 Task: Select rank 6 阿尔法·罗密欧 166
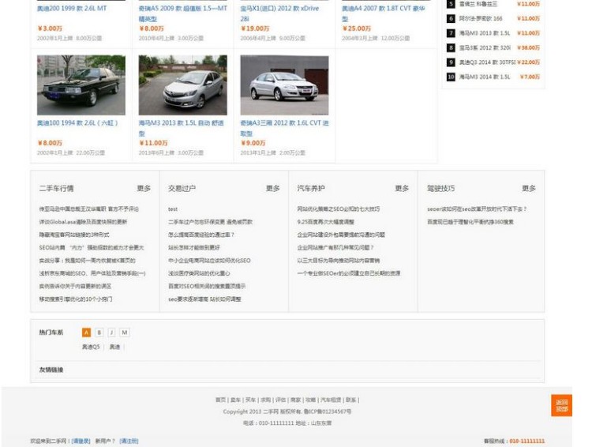[481, 18]
